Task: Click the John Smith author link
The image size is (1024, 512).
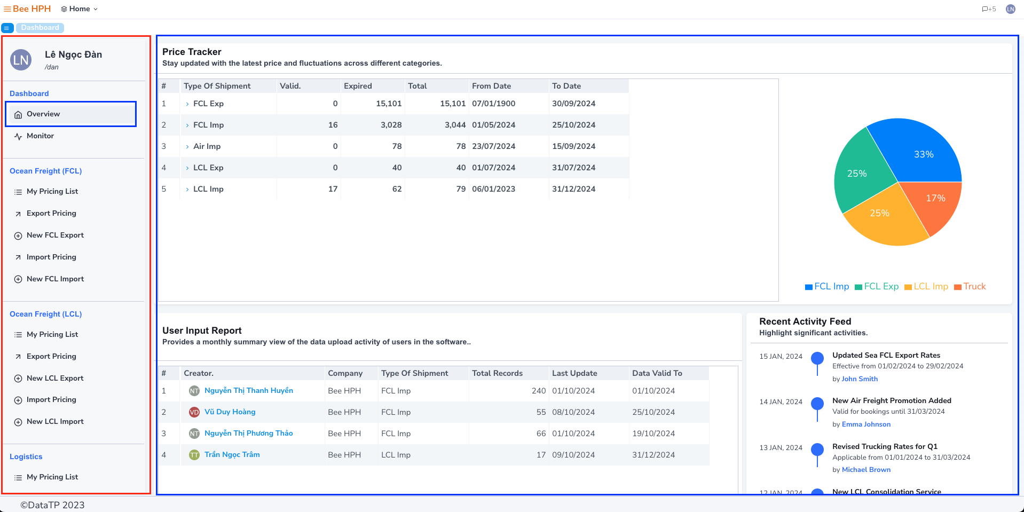Action: pos(859,379)
